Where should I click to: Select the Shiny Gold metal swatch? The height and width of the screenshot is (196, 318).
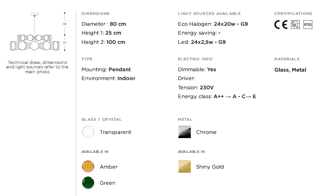point(184,167)
